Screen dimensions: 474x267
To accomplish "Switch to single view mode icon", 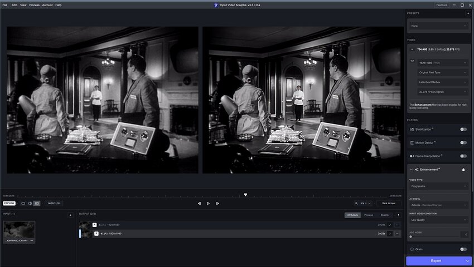I will pos(23,204).
